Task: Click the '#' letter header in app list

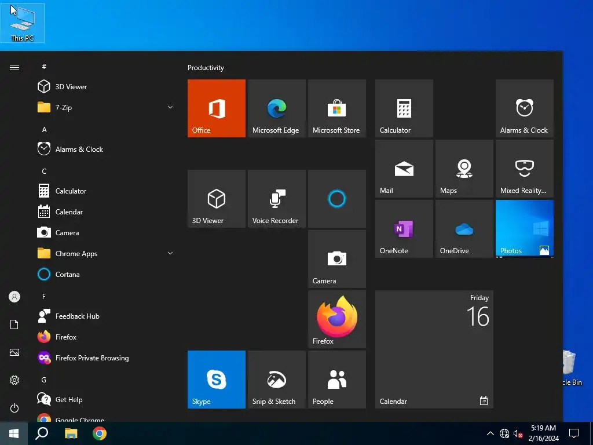Action: click(x=44, y=67)
